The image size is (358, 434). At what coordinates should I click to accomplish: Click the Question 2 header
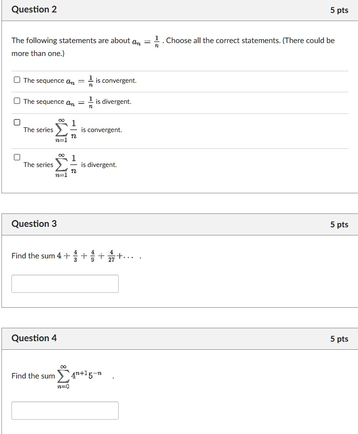coord(33,9)
